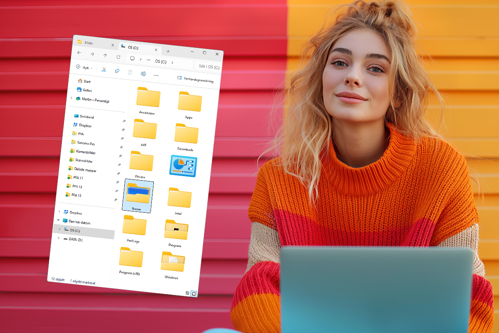Select the highlighted Ikoner folder
The height and width of the screenshot is (333, 499).
pos(138,196)
